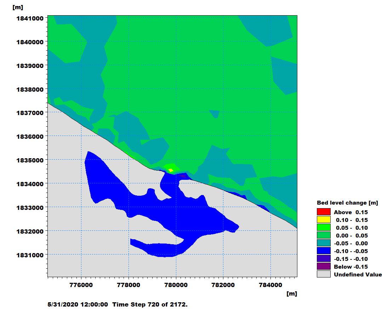Click the x-axis label 780000

176,285
